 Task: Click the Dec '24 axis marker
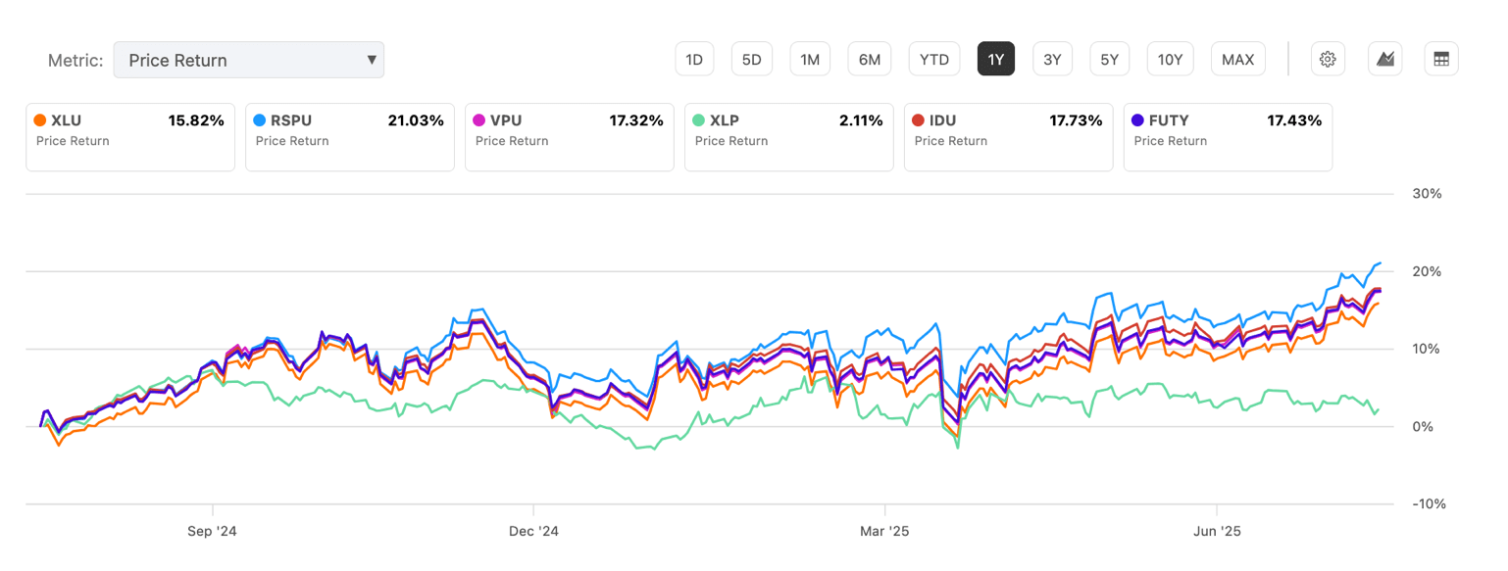[x=533, y=532]
